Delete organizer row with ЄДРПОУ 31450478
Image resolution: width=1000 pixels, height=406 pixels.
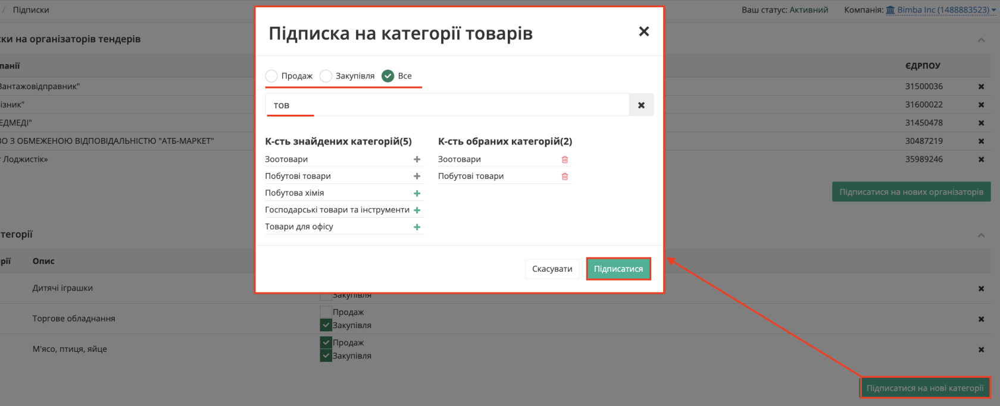pyautogui.click(x=981, y=123)
